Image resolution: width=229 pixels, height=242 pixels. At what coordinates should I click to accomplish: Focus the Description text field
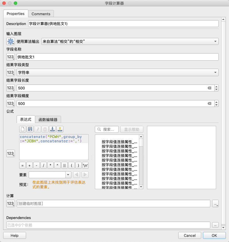click(x=123, y=24)
